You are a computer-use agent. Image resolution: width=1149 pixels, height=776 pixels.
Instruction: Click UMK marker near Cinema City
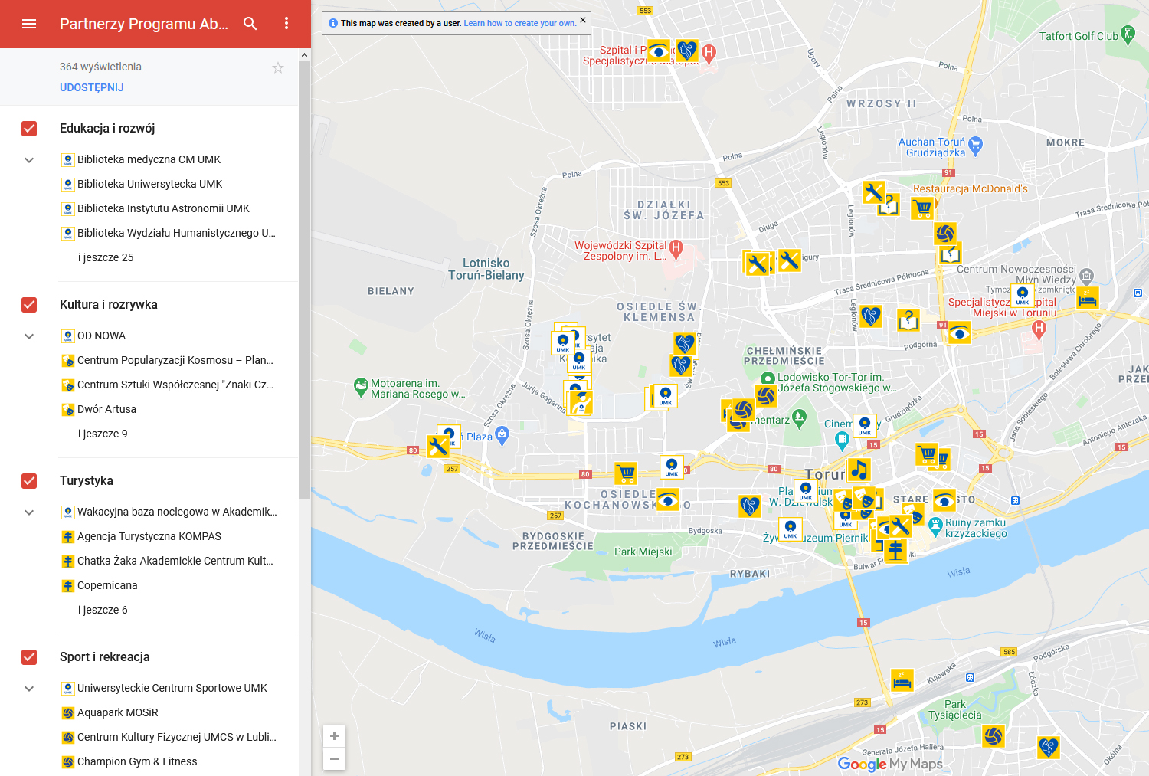865,425
